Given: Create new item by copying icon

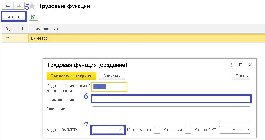Looking at the screenshot, I should coord(33,17).
